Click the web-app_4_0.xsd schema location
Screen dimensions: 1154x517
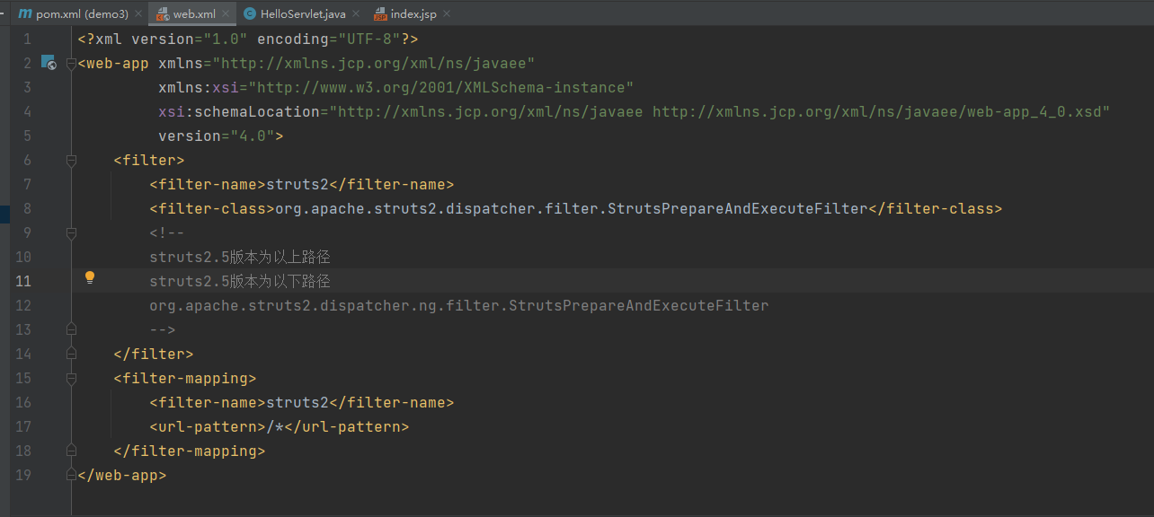pyautogui.click(x=882, y=111)
